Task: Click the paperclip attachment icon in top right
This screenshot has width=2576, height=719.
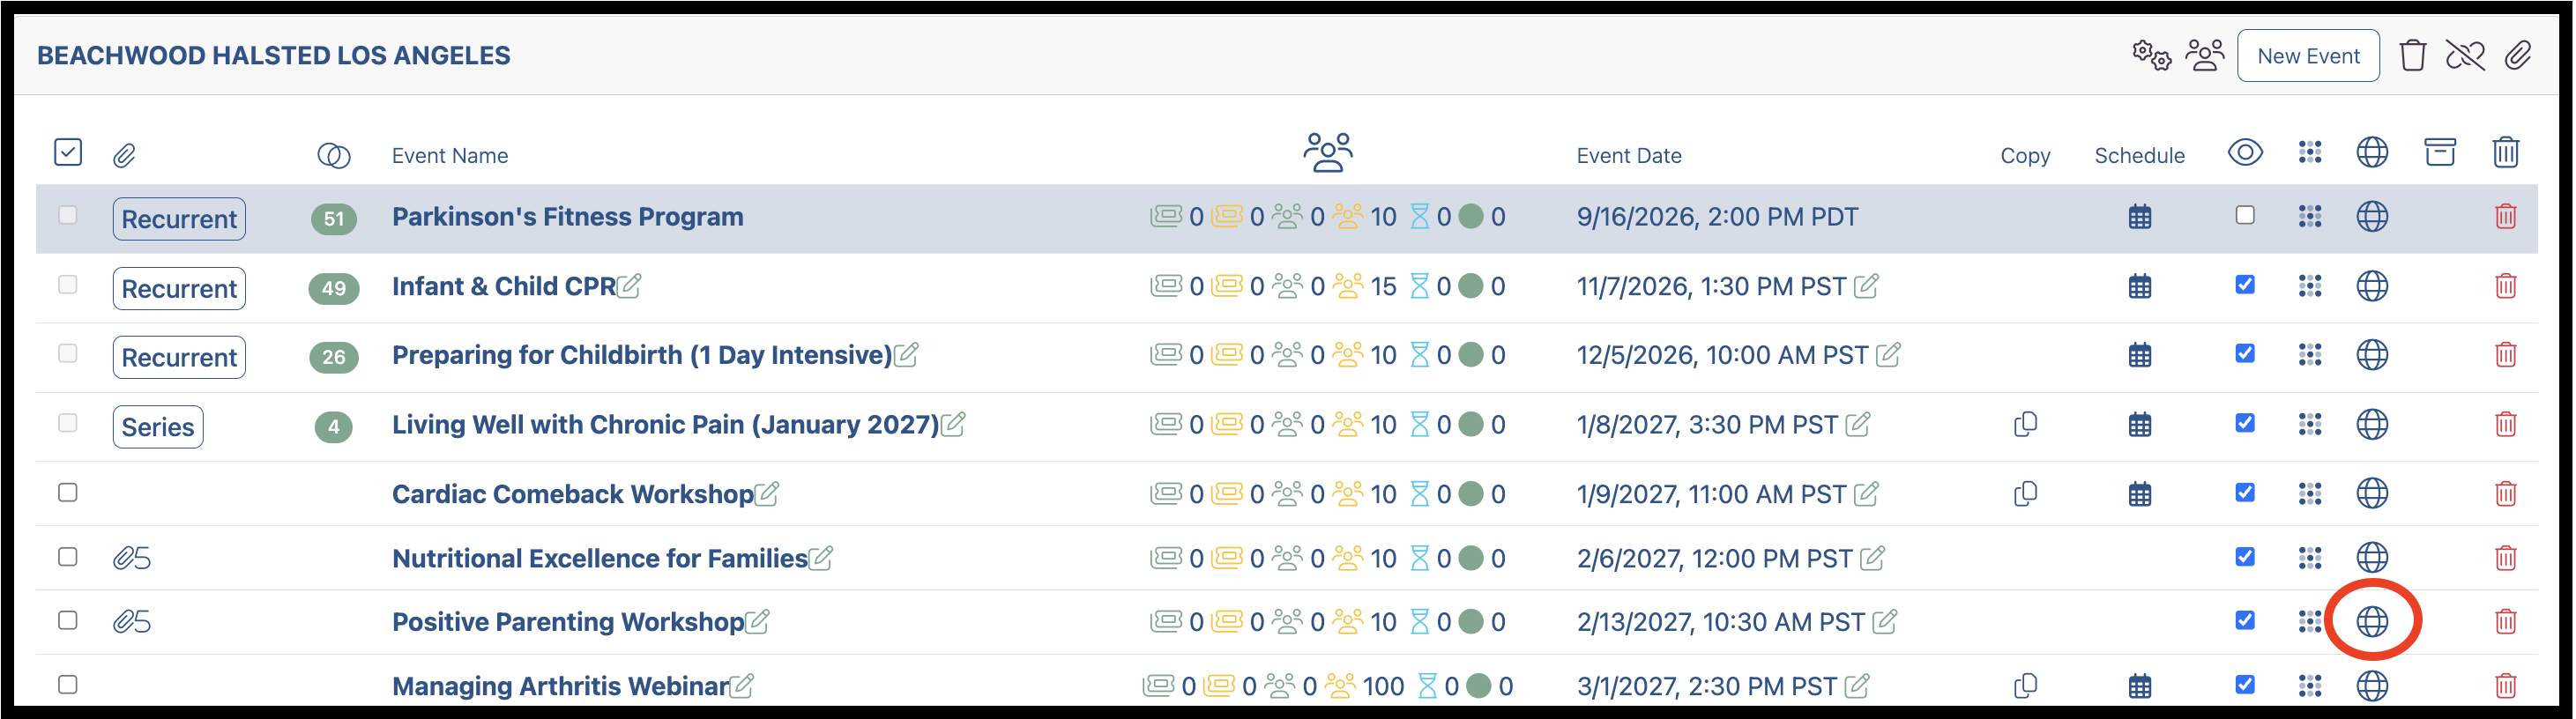Action: (2518, 55)
